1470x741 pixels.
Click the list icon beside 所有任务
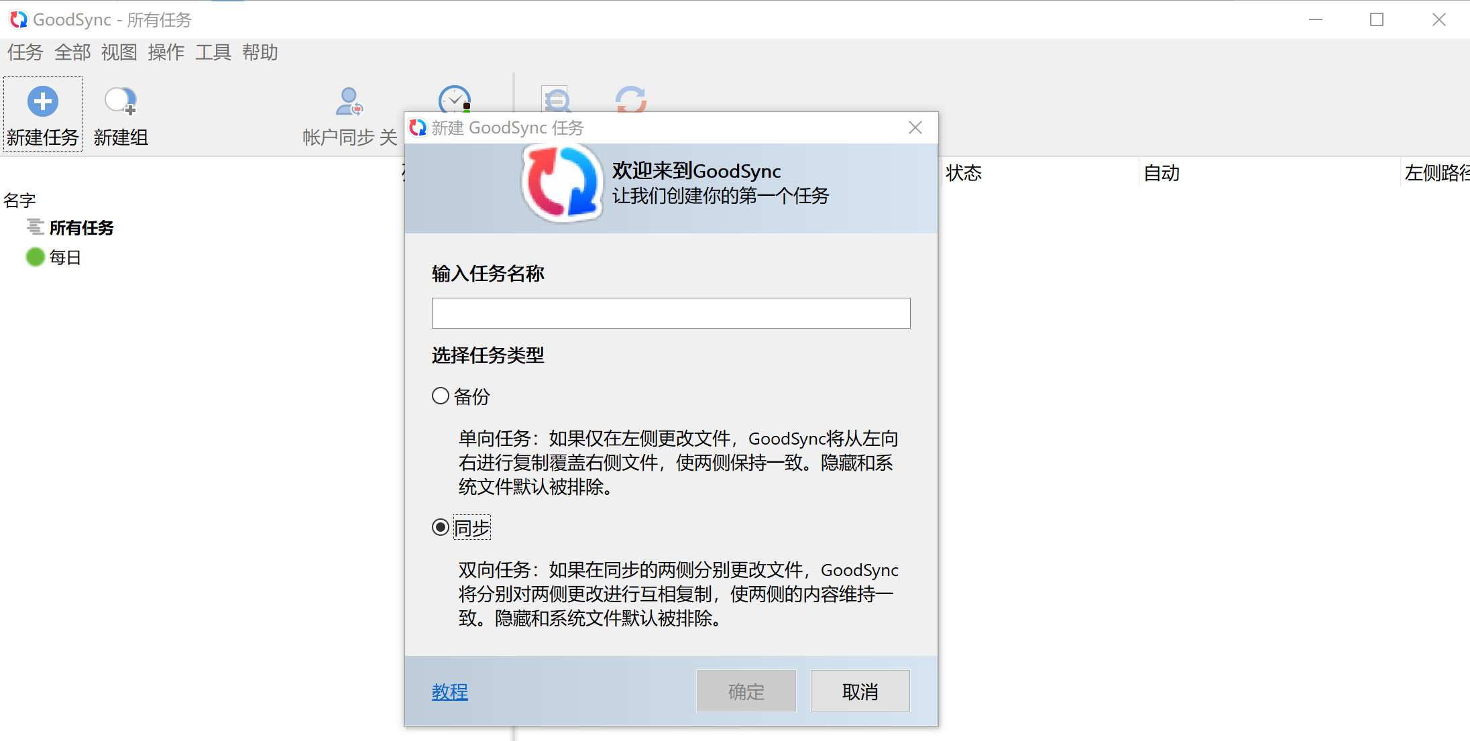[35, 227]
